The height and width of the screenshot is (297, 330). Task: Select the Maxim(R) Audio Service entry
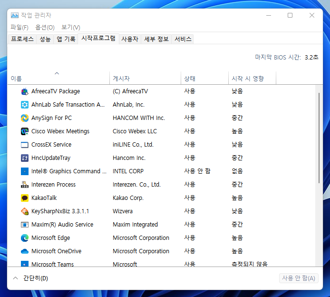62,225
